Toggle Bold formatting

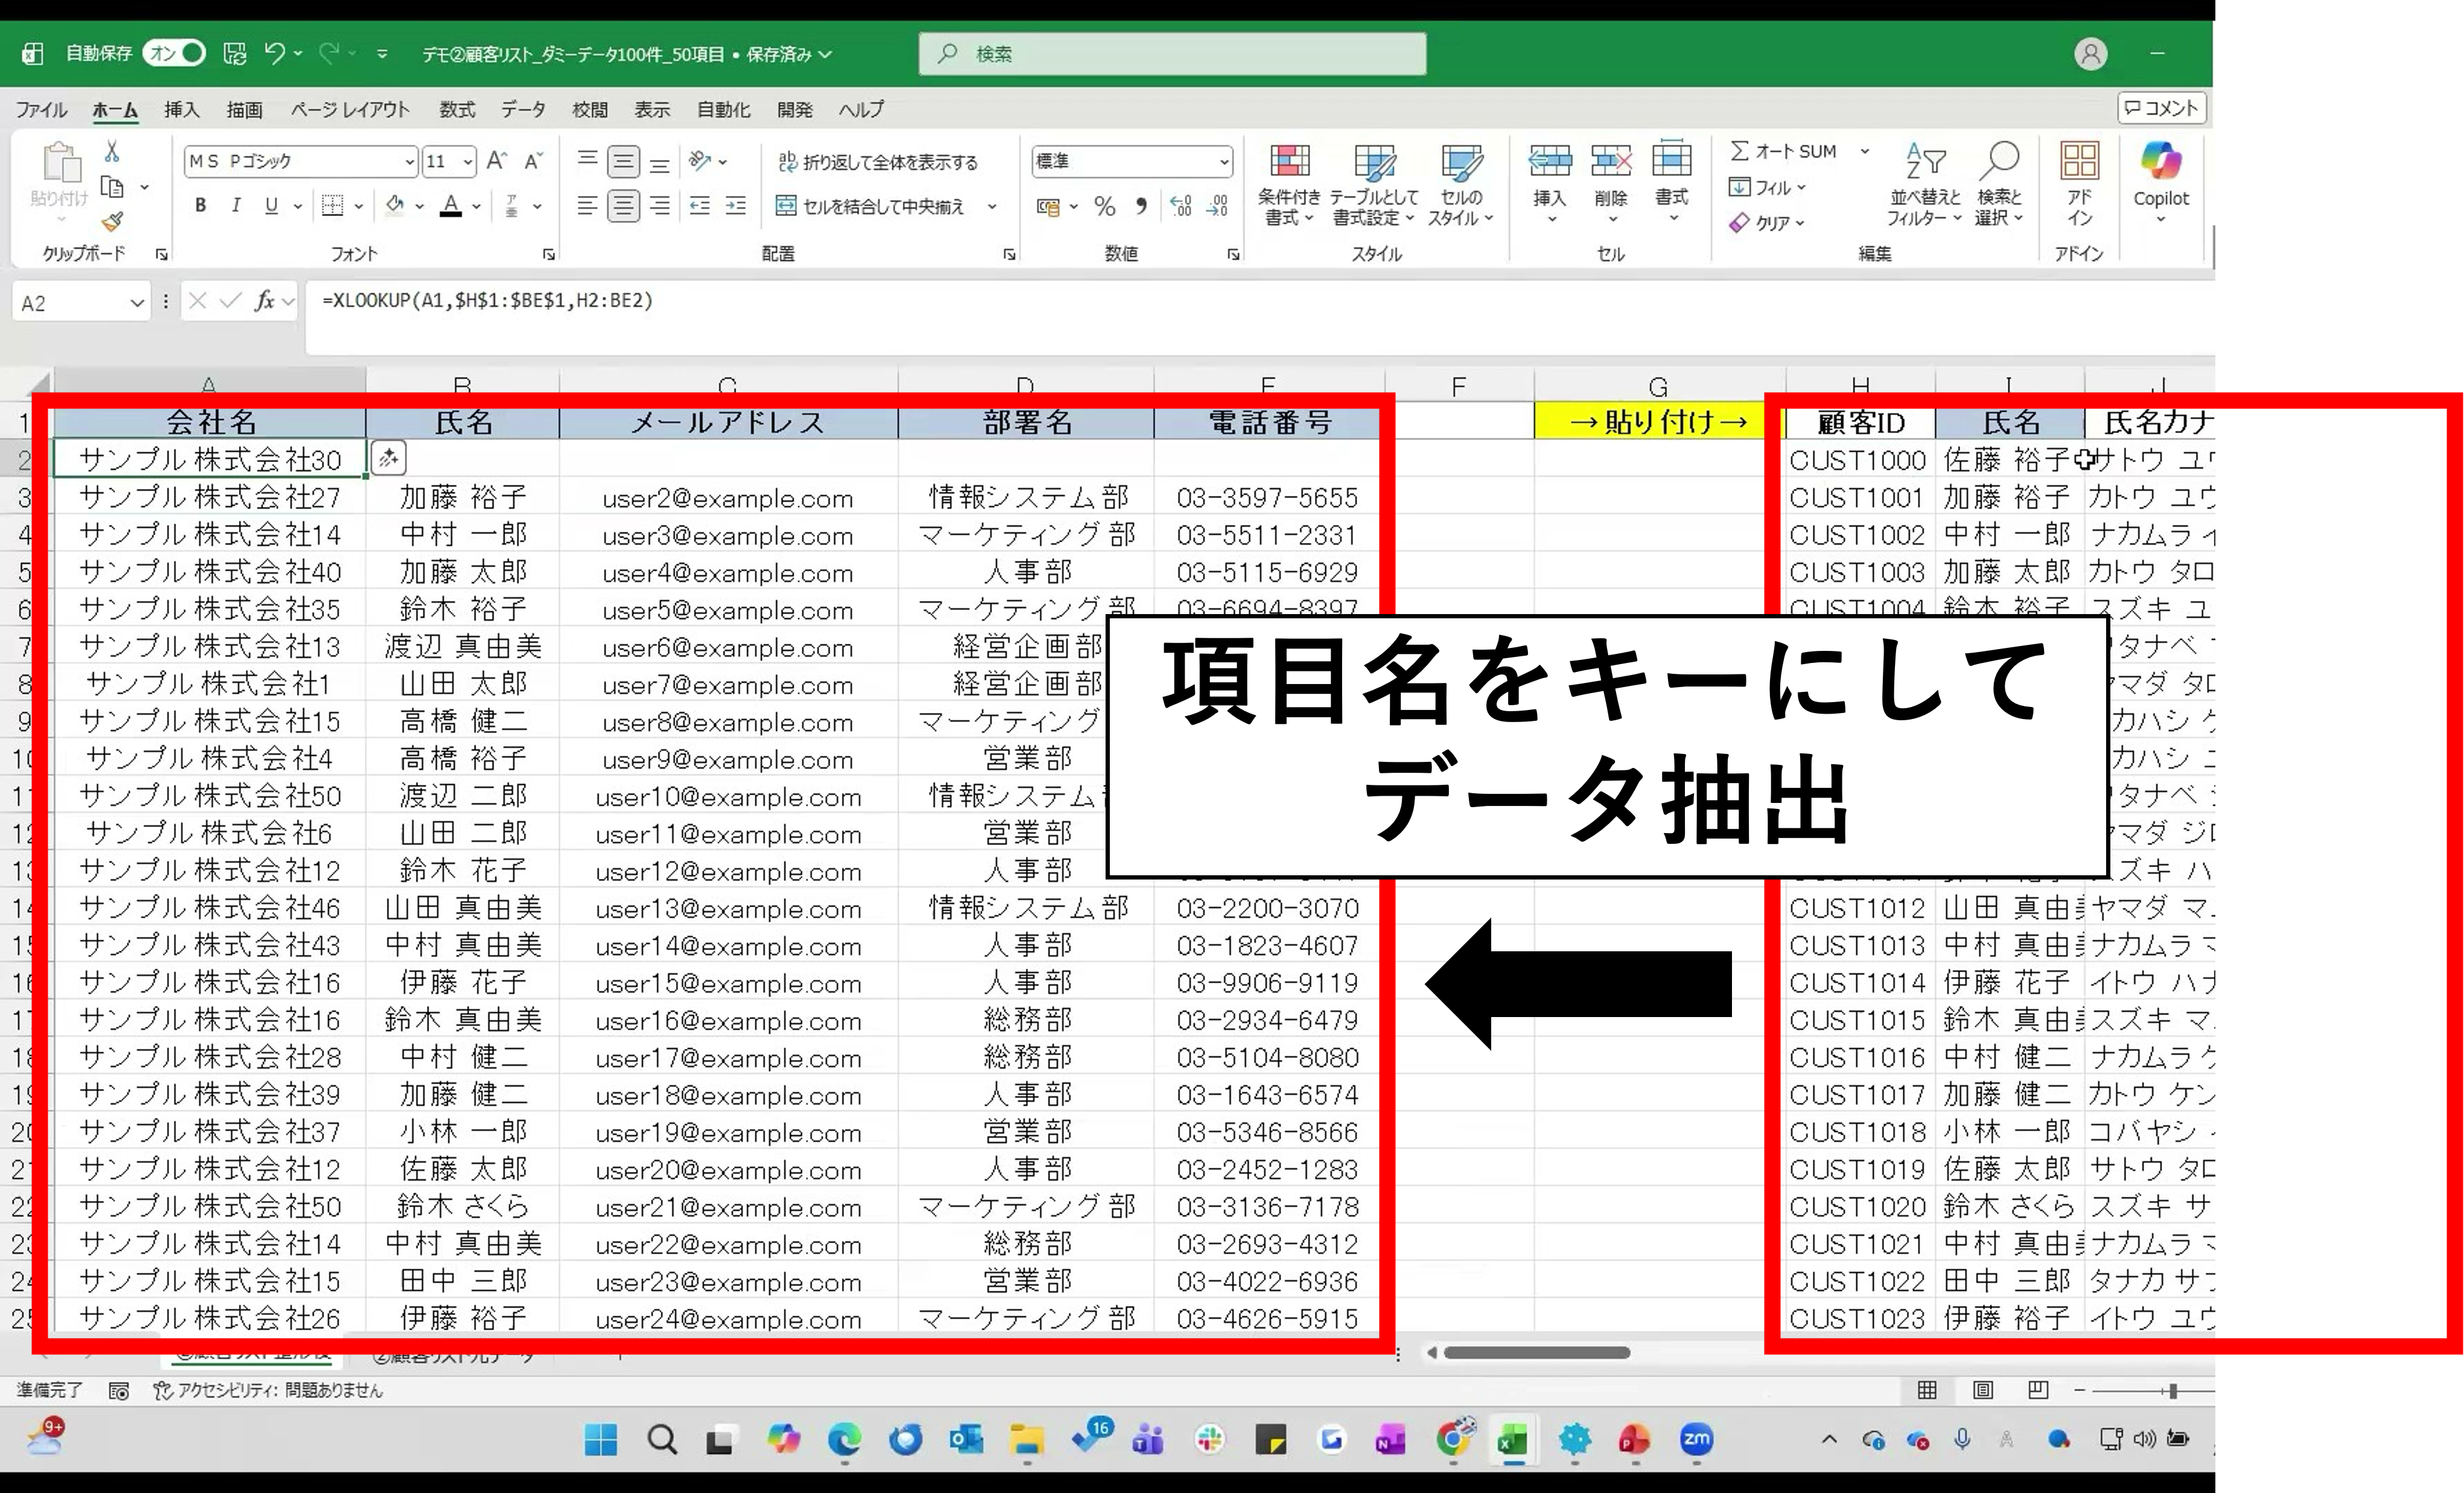pos(201,206)
